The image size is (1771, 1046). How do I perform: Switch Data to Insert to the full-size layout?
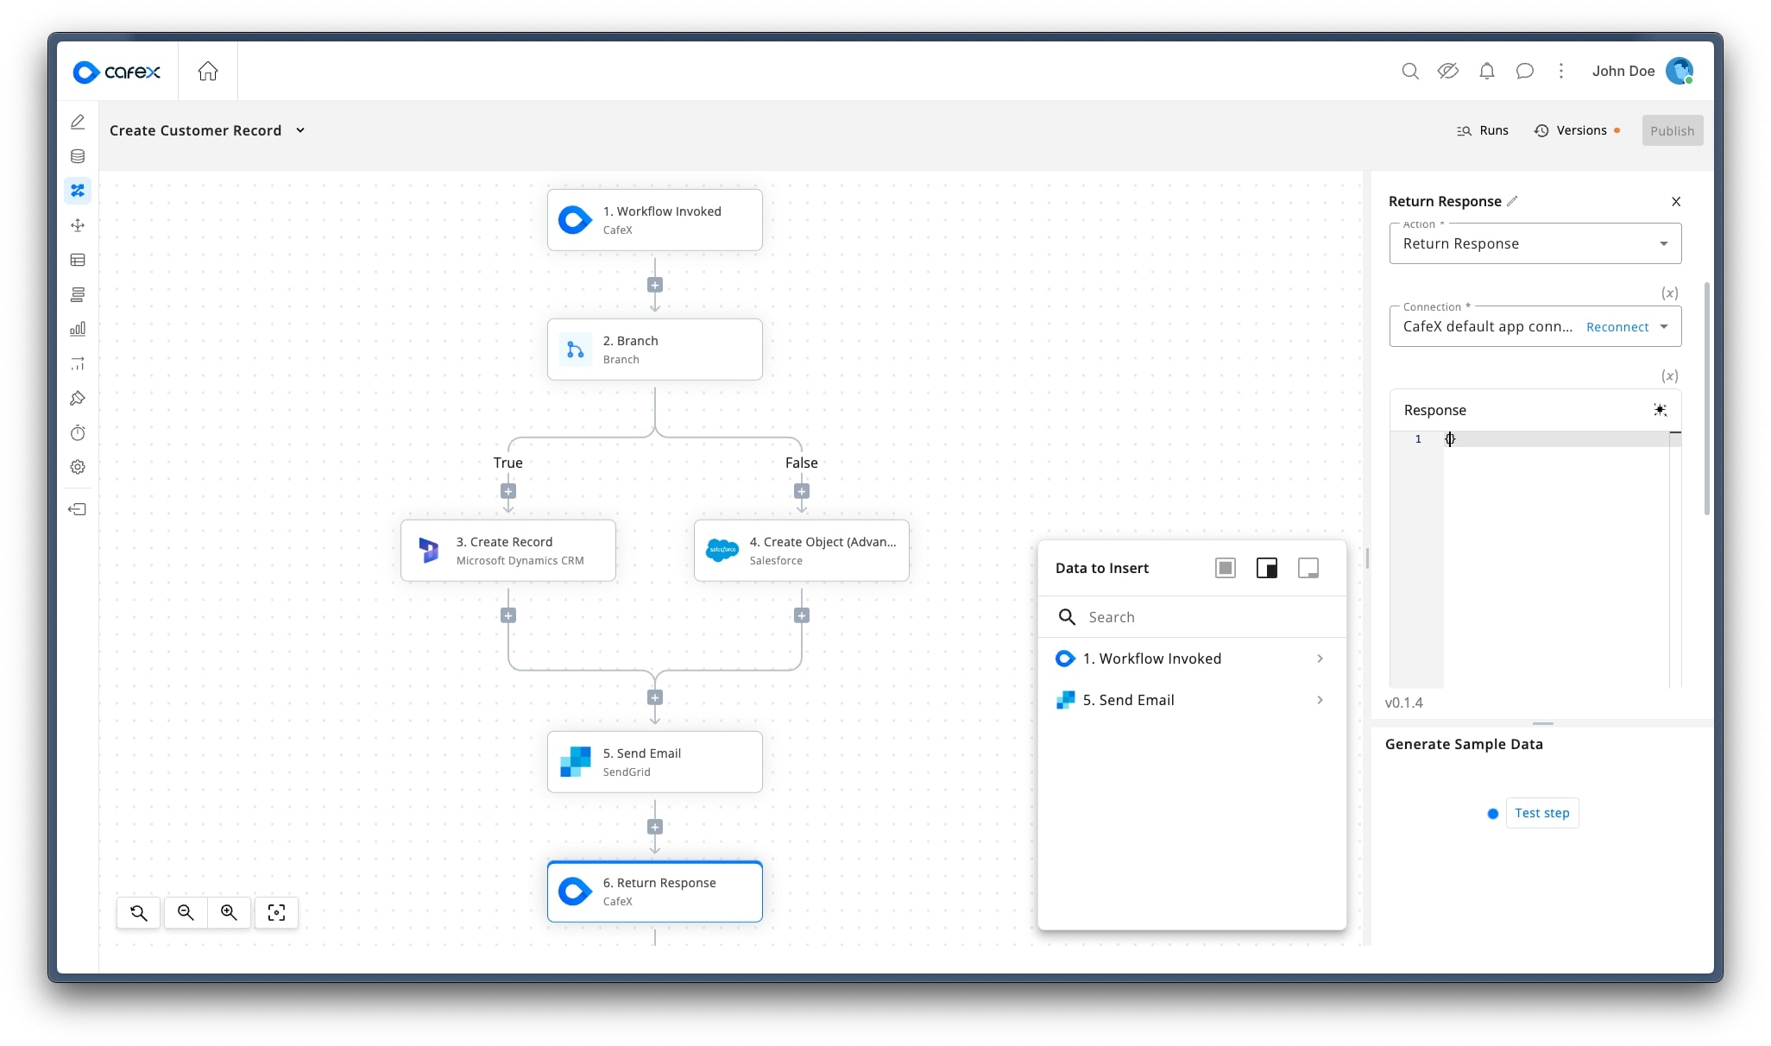[x=1225, y=568]
